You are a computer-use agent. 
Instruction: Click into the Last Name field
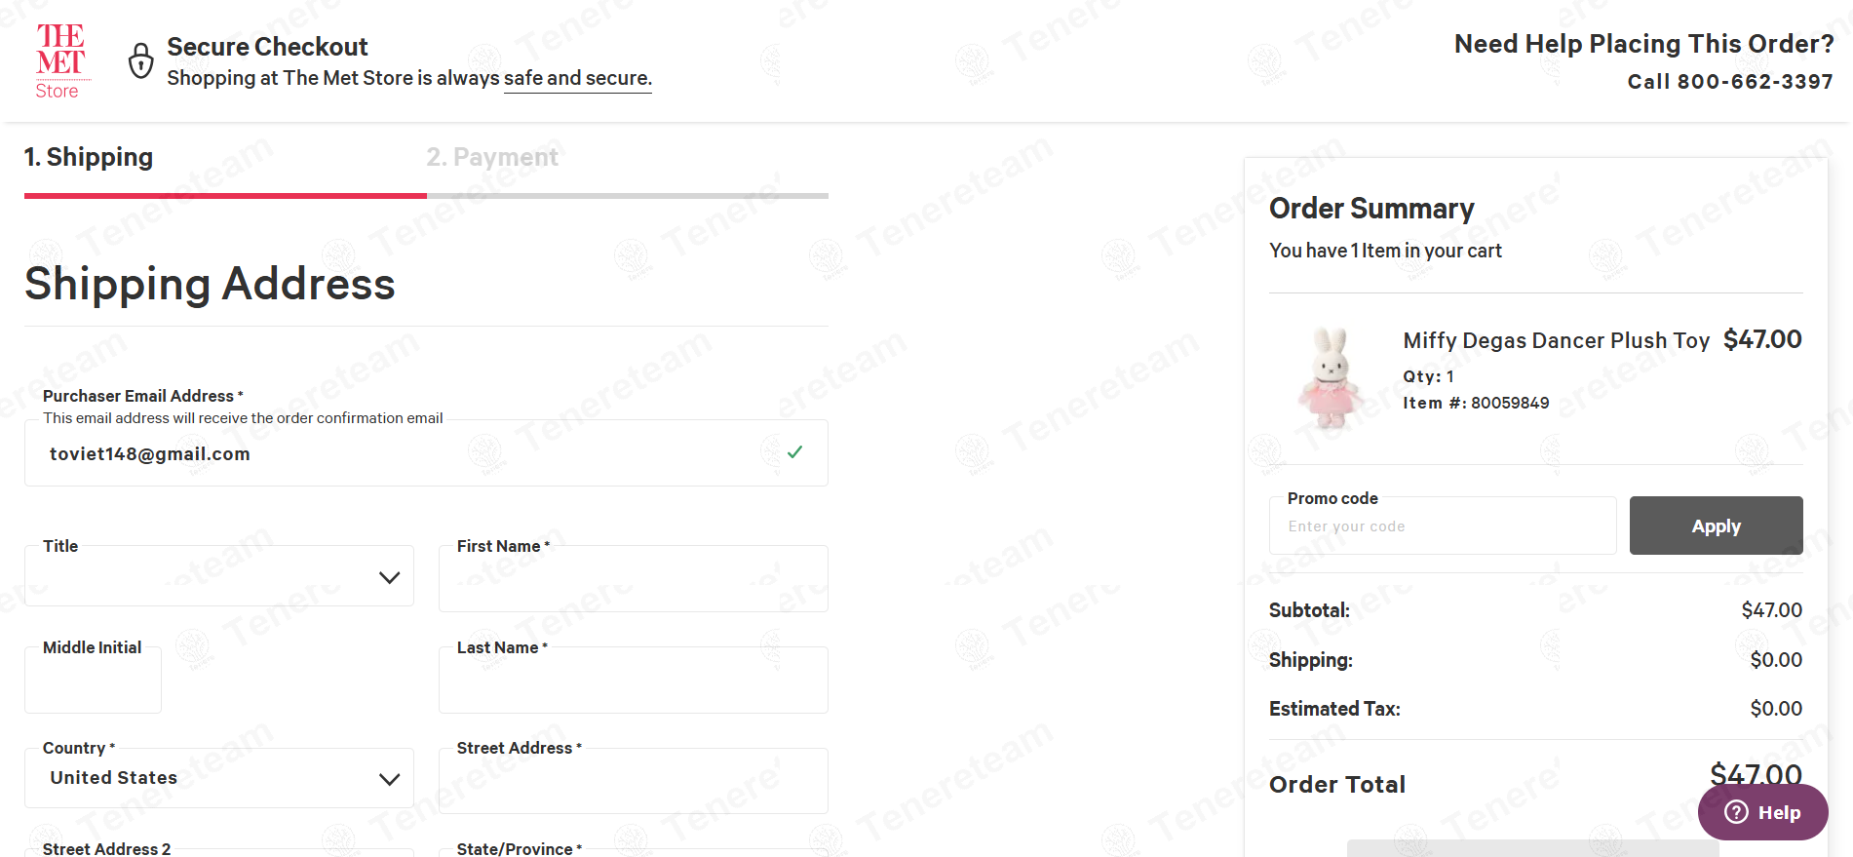[x=633, y=683]
